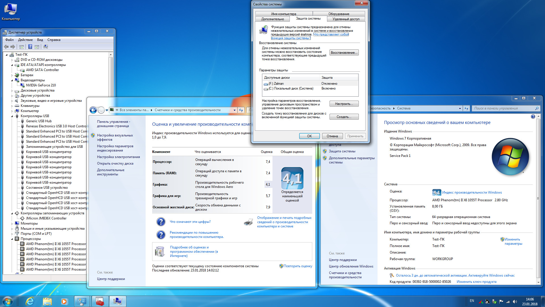Click the help question mark in System window
This screenshot has height=307, width=545.
533,117
